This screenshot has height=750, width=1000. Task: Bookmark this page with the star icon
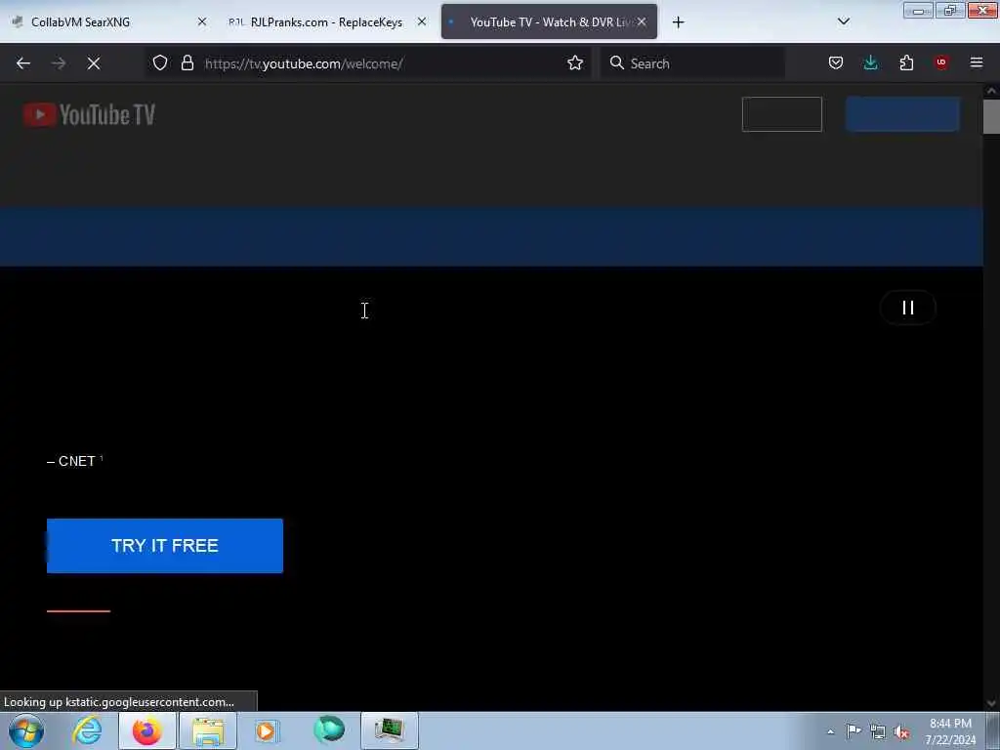(575, 62)
